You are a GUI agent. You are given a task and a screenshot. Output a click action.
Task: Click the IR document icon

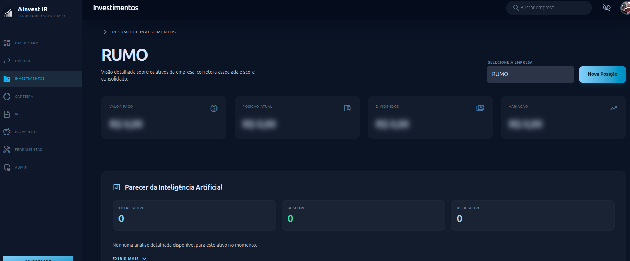[x=7, y=114]
